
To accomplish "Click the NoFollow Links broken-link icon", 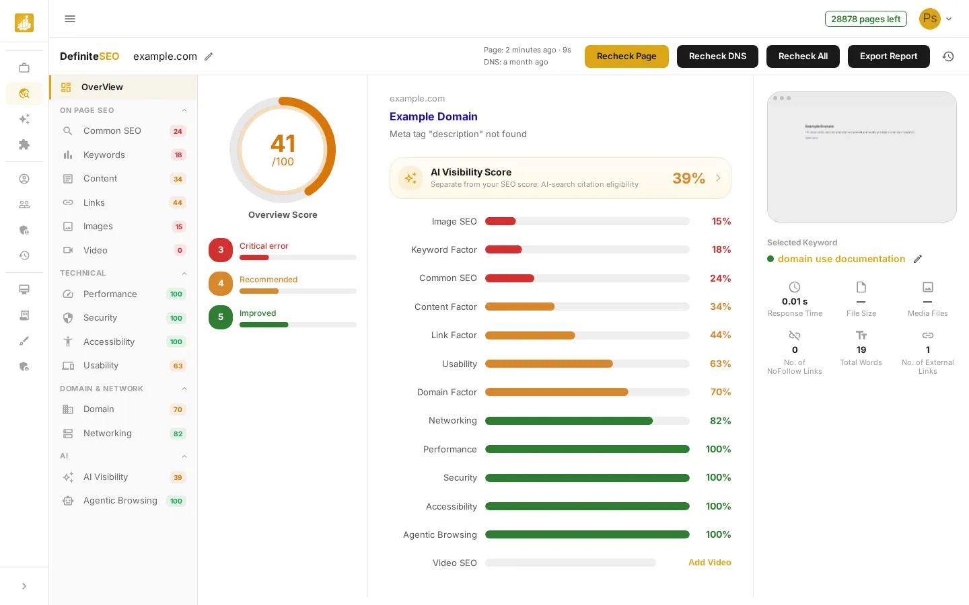I will tap(795, 335).
